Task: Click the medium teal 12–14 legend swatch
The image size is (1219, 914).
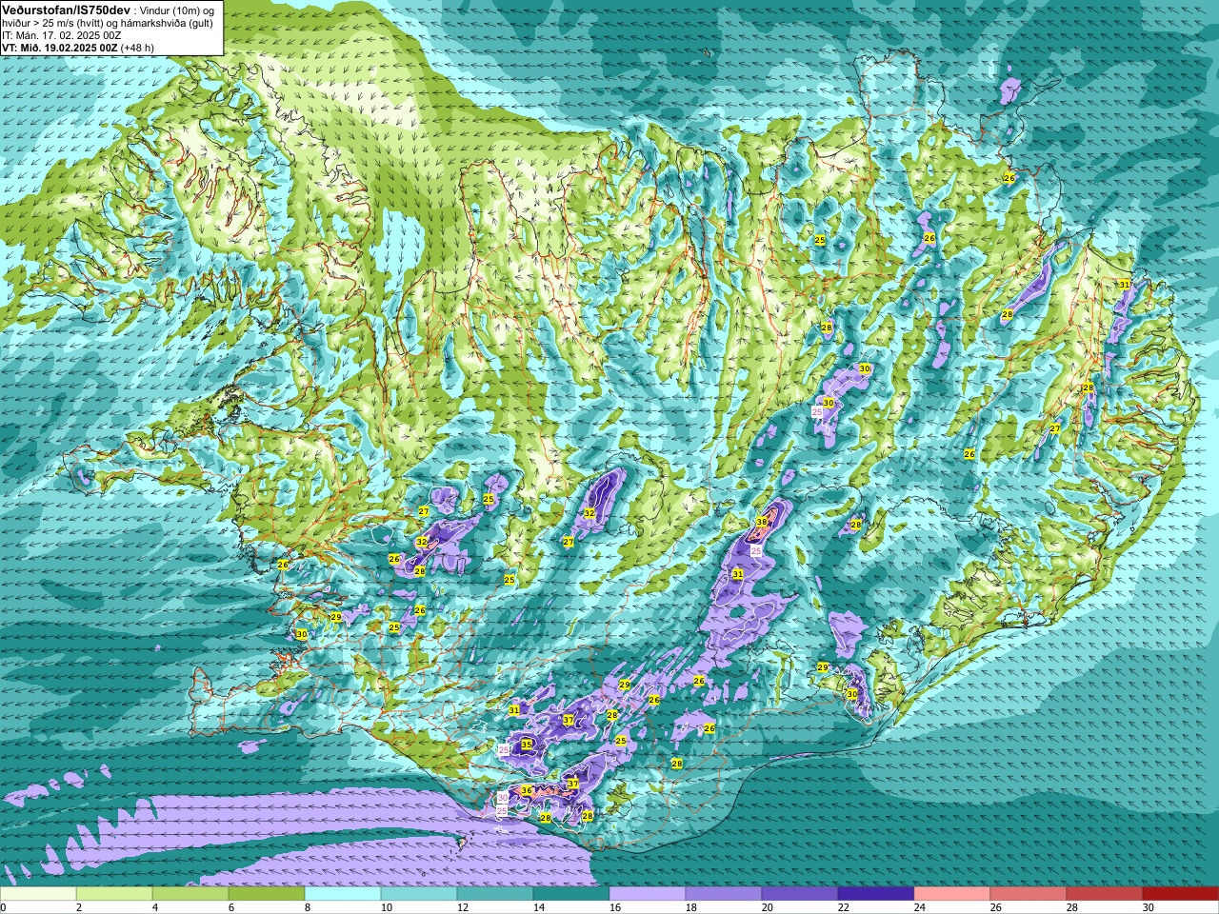Action: [x=495, y=894]
